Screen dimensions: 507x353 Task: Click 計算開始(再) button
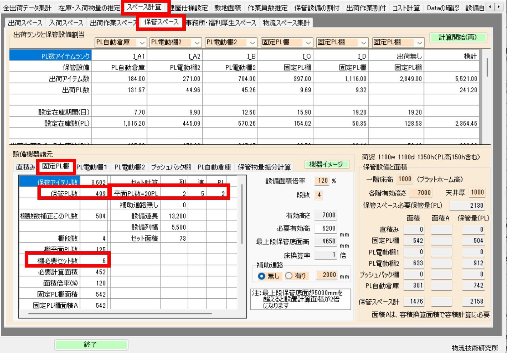pyautogui.click(x=458, y=37)
